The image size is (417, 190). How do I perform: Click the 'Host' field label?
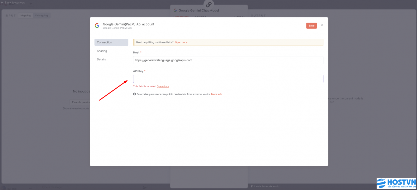(136, 53)
